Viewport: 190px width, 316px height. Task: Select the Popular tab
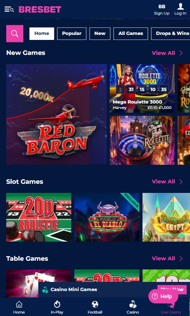[72, 33]
